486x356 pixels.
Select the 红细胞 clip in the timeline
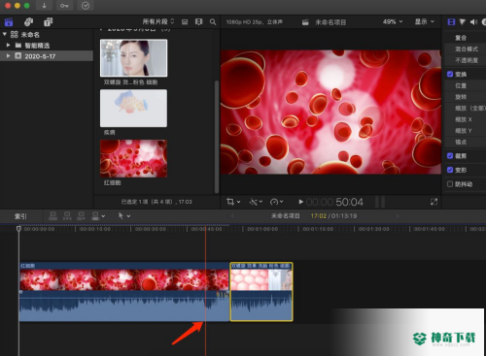pos(124,292)
